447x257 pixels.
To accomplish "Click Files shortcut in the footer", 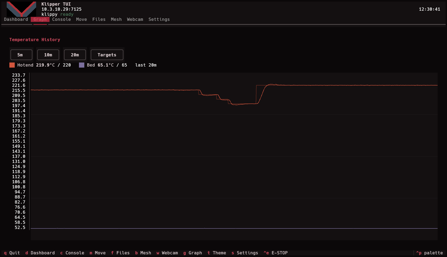I will coord(120,253).
